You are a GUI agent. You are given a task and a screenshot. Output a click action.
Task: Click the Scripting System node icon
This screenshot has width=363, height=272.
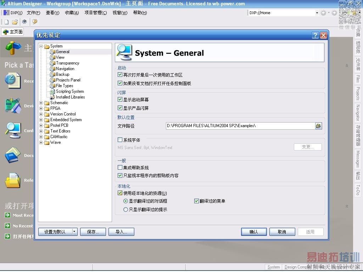click(x=52, y=92)
